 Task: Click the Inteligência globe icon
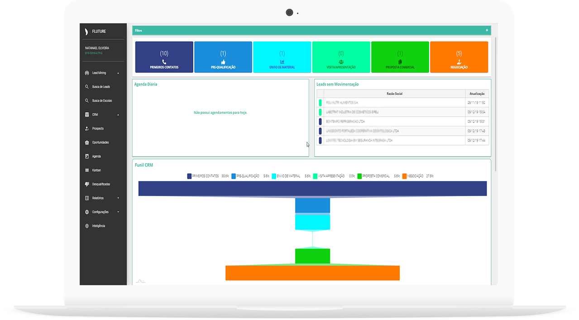87,226
